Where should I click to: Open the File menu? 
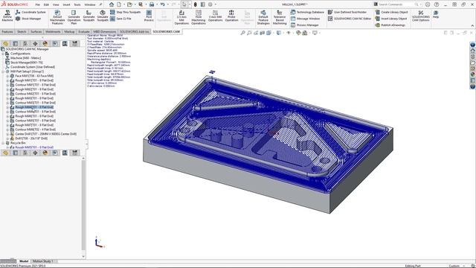point(37,4)
